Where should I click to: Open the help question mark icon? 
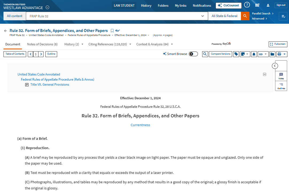[x=247, y=5]
